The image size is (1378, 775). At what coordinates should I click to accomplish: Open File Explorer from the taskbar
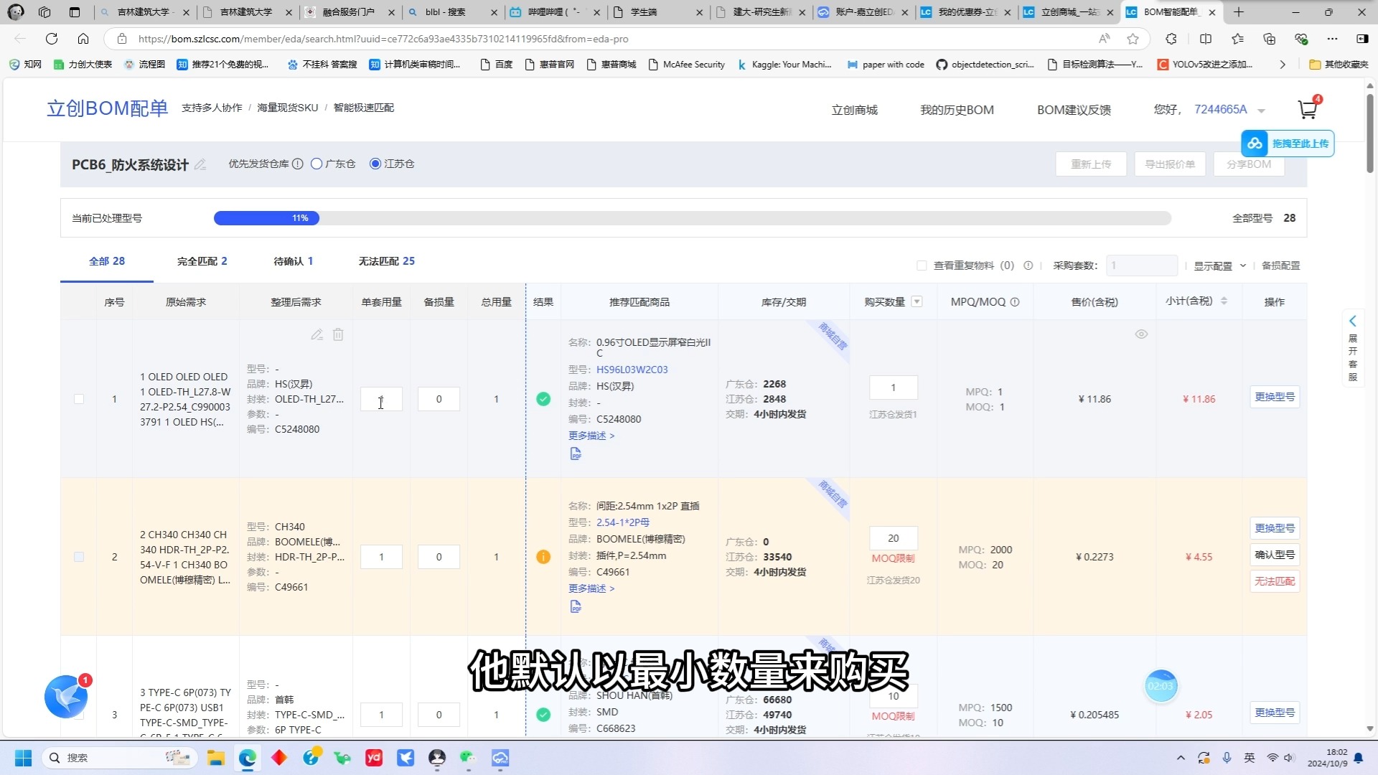[x=215, y=758]
